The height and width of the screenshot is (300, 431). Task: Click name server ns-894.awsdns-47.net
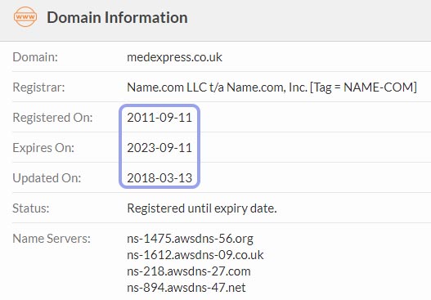(186, 288)
